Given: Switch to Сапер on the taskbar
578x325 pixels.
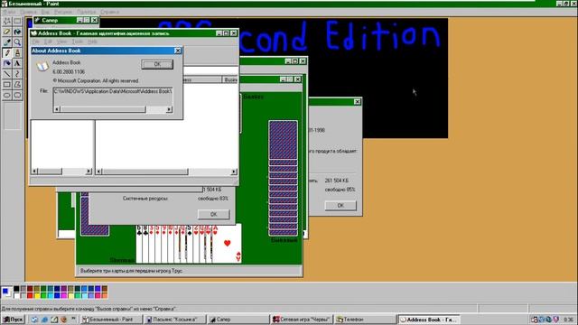Looking at the screenshot, I should 238,320.
